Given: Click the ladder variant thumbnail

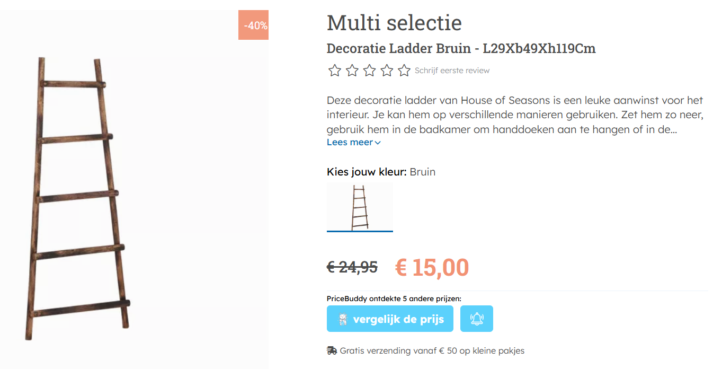Looking at the screenshot, I should pos(360,207).
